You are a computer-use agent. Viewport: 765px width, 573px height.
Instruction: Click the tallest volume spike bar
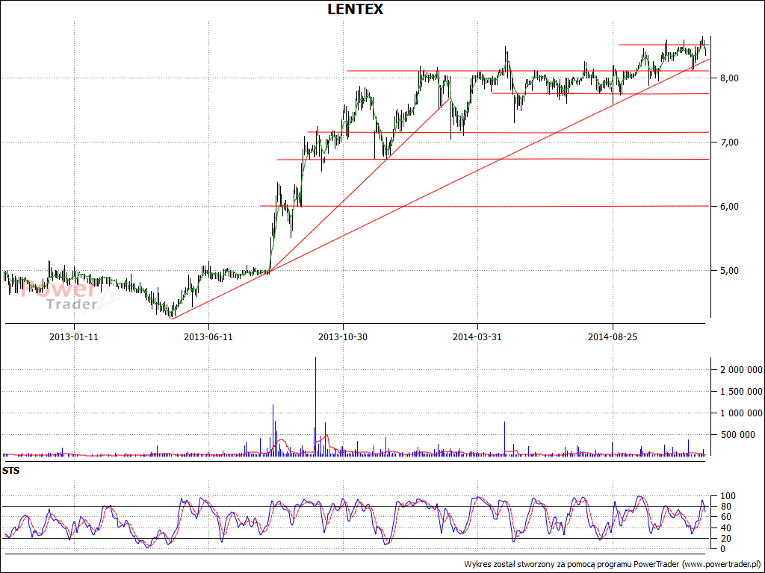pos(316,407)
